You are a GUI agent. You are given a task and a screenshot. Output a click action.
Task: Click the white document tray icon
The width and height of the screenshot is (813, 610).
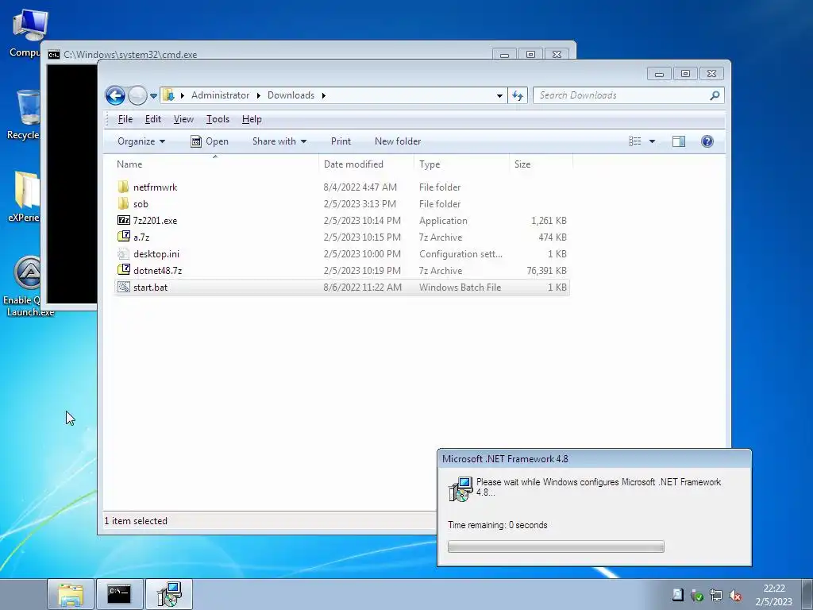tap(678, 595)
